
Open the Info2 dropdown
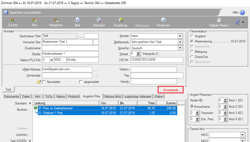tap(242, 135)
